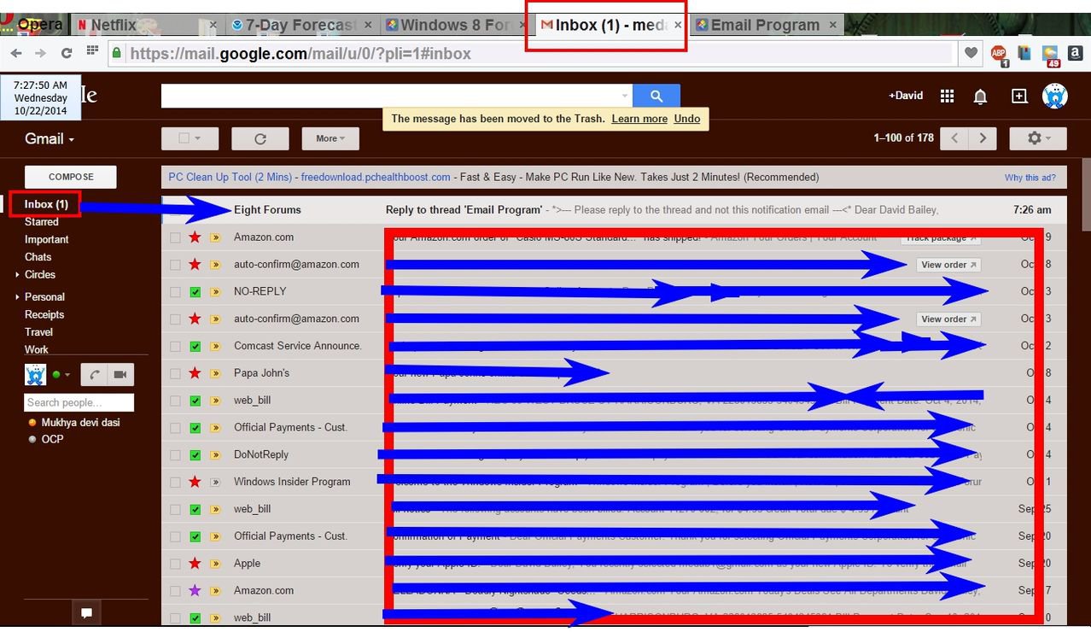Select the Apple email checkbox
The height and width of the screenshot is (638, 1091).
tap(175, 564)
